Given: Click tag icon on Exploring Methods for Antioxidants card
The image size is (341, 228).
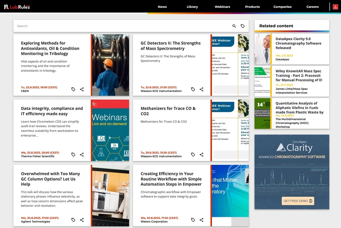Looking at the screenshot, I should coord(73,89).
